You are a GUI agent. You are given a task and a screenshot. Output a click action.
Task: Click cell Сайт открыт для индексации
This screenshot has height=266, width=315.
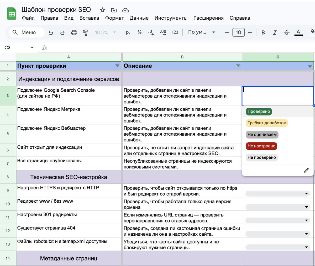point(69,150)
